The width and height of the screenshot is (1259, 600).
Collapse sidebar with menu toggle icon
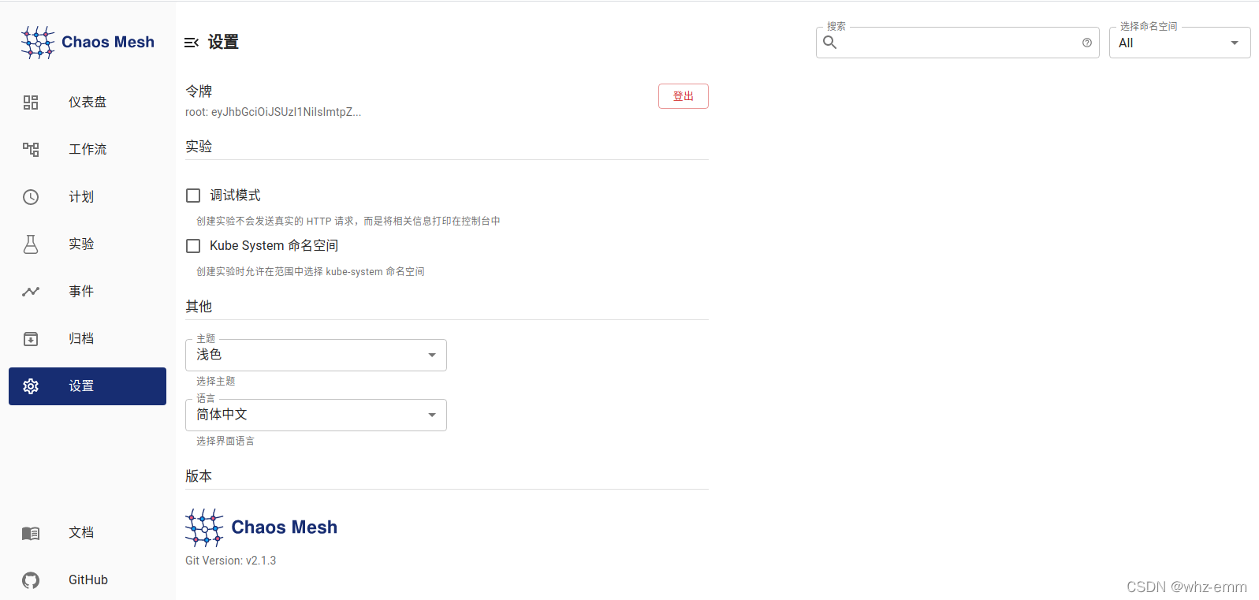tap(191, 43)
